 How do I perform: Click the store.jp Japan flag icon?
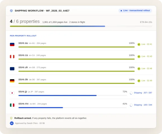(12, 93)
